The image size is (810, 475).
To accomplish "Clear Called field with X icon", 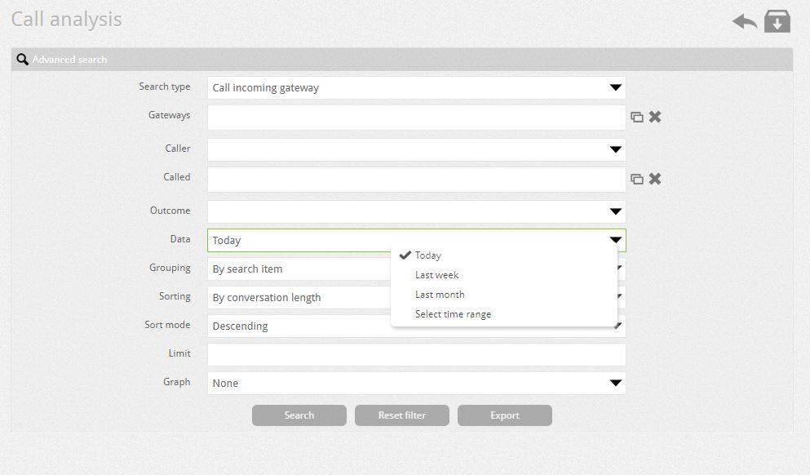I will point(655,179).
